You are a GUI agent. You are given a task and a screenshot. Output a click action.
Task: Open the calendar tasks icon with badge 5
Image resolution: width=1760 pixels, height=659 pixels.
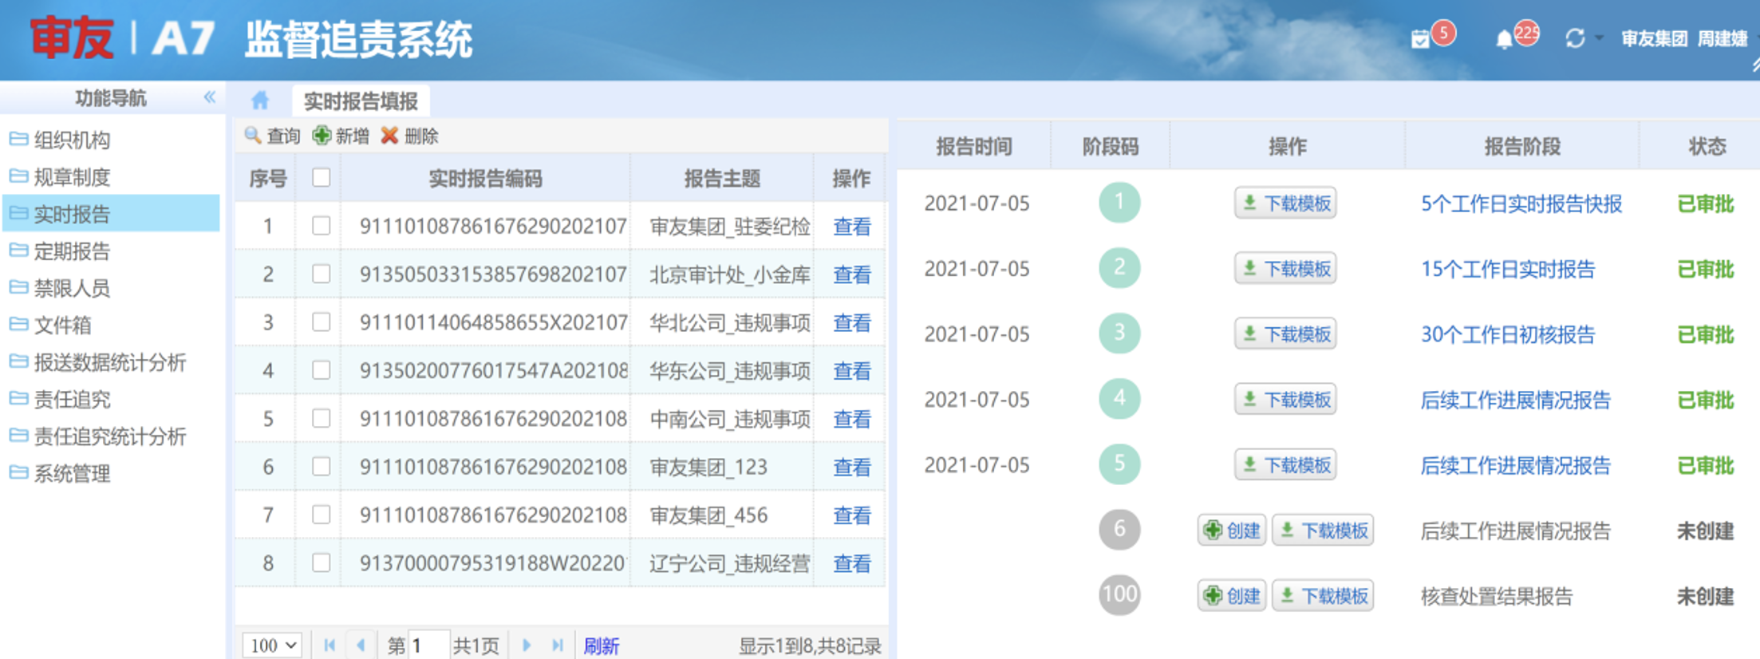tap(1420, 38)
